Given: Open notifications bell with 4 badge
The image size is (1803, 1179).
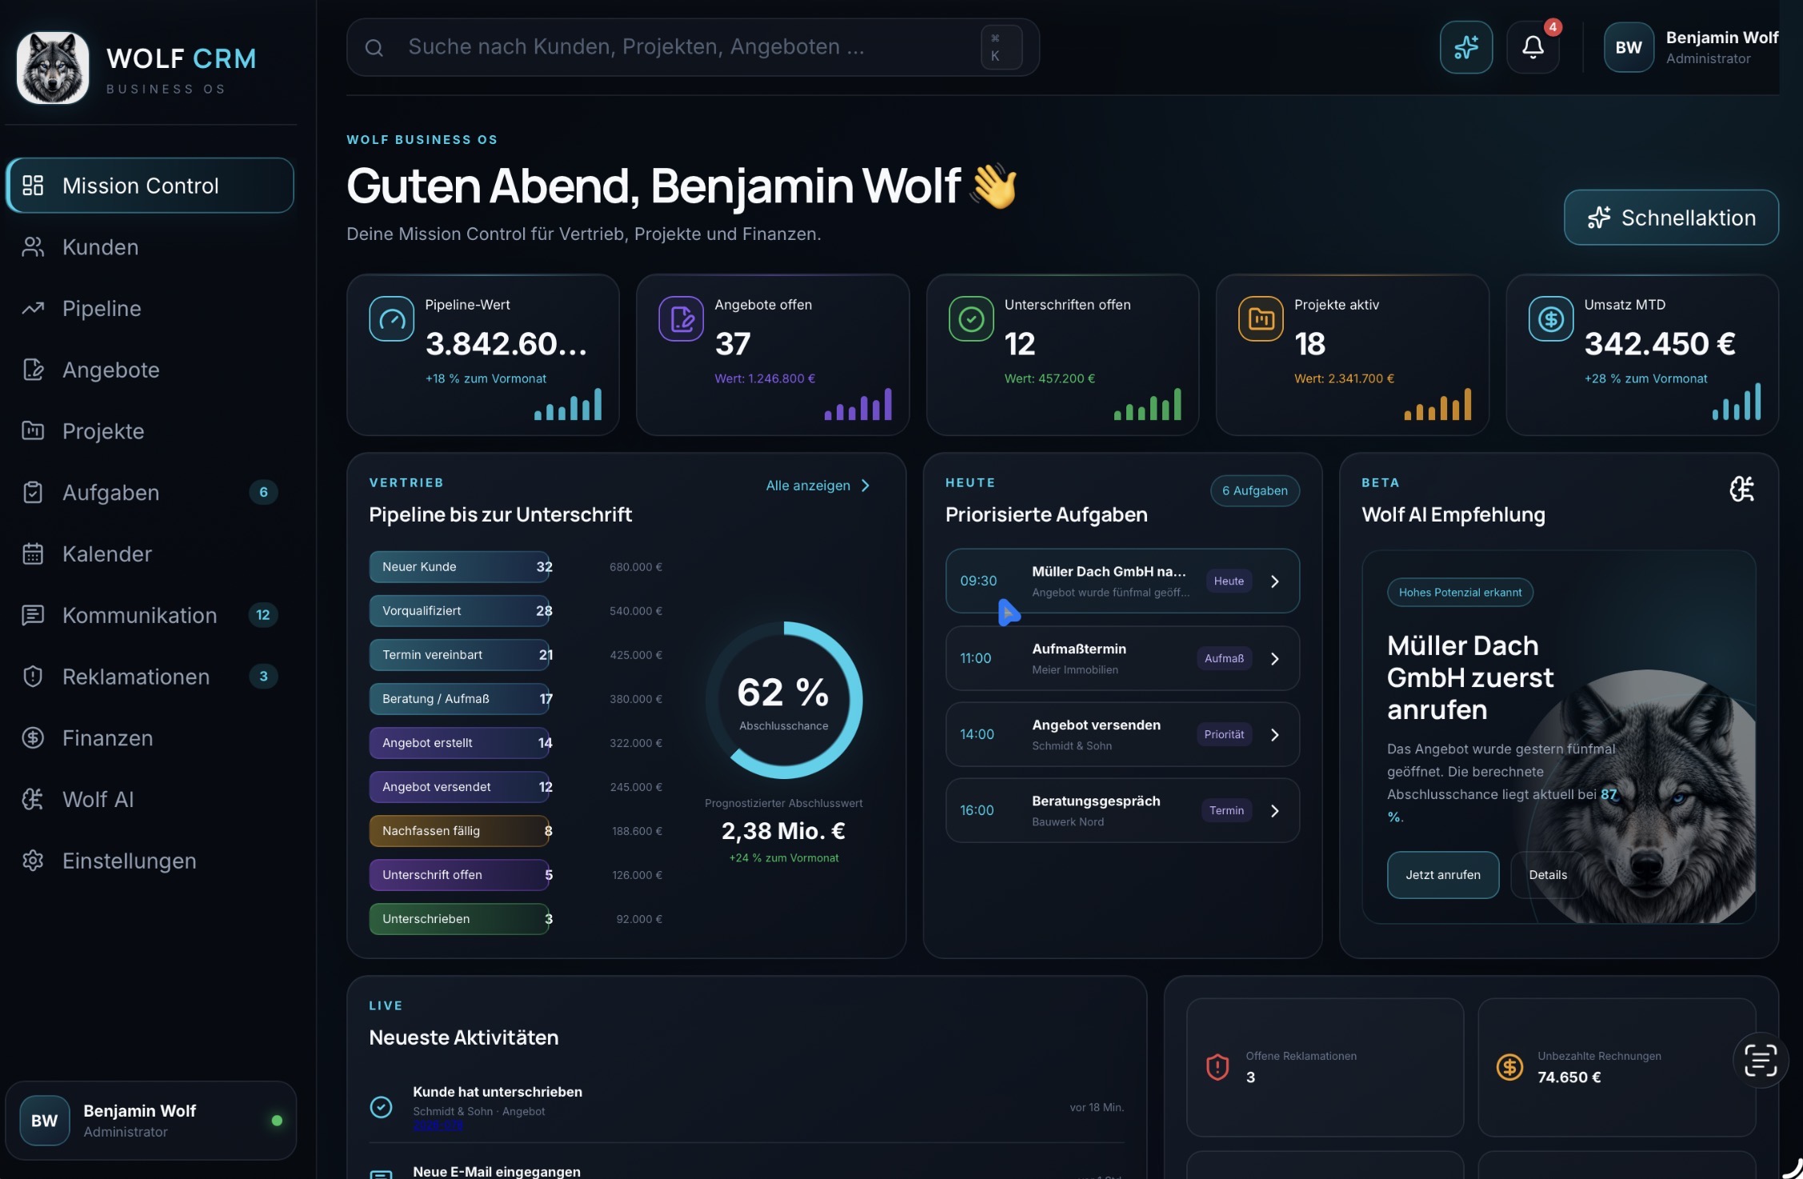Looking at the screenshot, I should pyautogui.click(x=1533, y=47).
